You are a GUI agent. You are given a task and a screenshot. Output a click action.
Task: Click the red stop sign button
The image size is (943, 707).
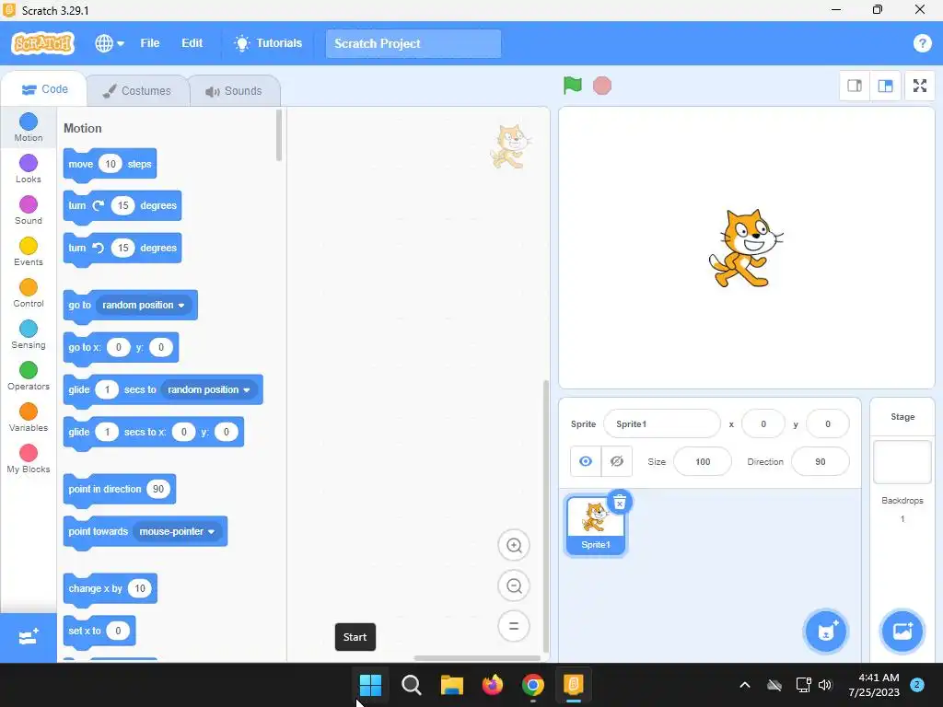pyautogui.click(x=602, y=86)
